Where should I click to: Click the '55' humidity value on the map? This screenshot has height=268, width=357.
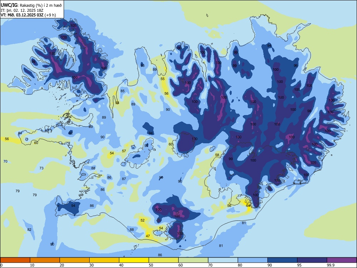(x=162, y=79)
